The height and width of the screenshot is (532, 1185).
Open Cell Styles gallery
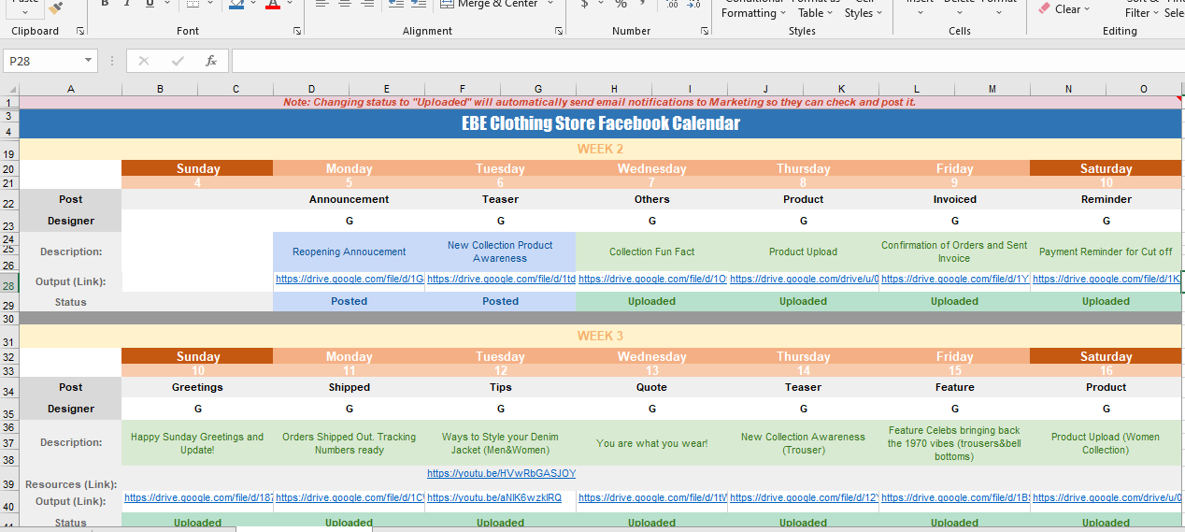click(863, 8)
